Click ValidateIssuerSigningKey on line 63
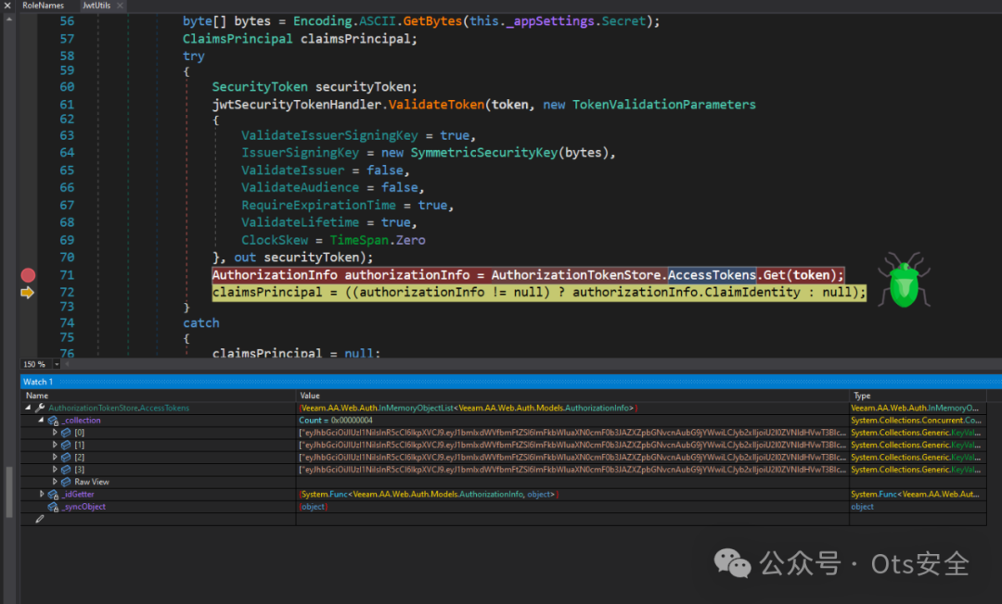The image size is (1002, 604). click(329, 136)
